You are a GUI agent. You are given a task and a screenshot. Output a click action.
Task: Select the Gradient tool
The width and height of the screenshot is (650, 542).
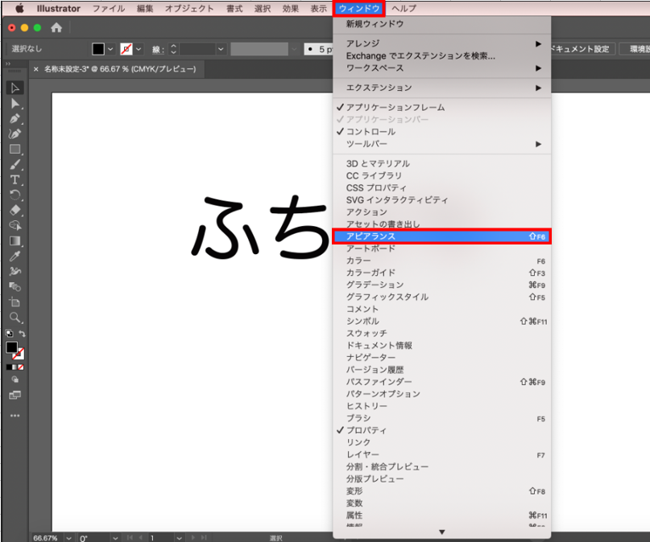(15, 240)
